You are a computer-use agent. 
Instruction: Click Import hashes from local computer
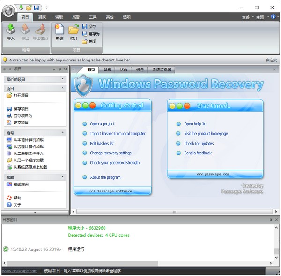tap(118, 134)
